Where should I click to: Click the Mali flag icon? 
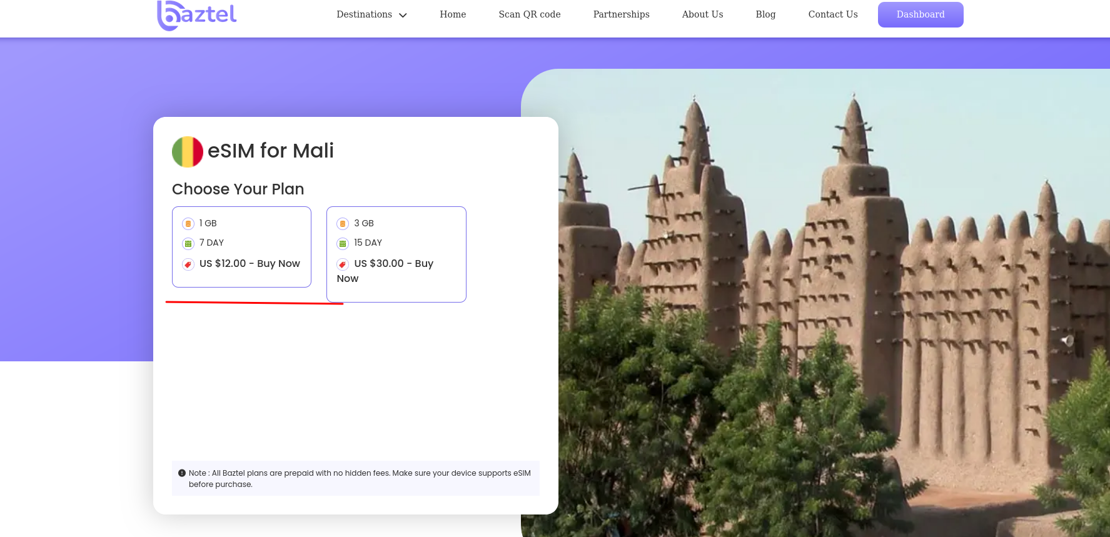click(x=188, y=152)
